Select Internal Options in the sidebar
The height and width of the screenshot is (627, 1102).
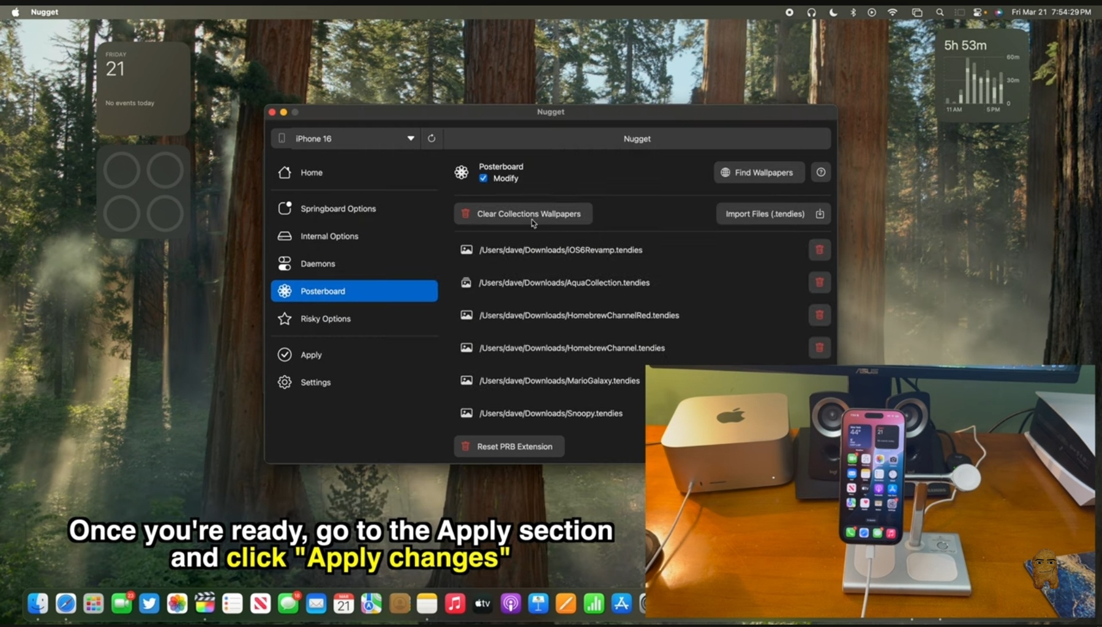(354, 236)
